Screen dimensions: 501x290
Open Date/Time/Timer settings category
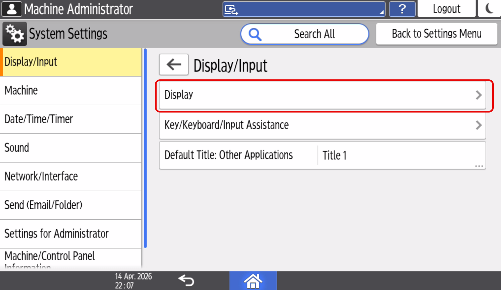coord(71,119)
